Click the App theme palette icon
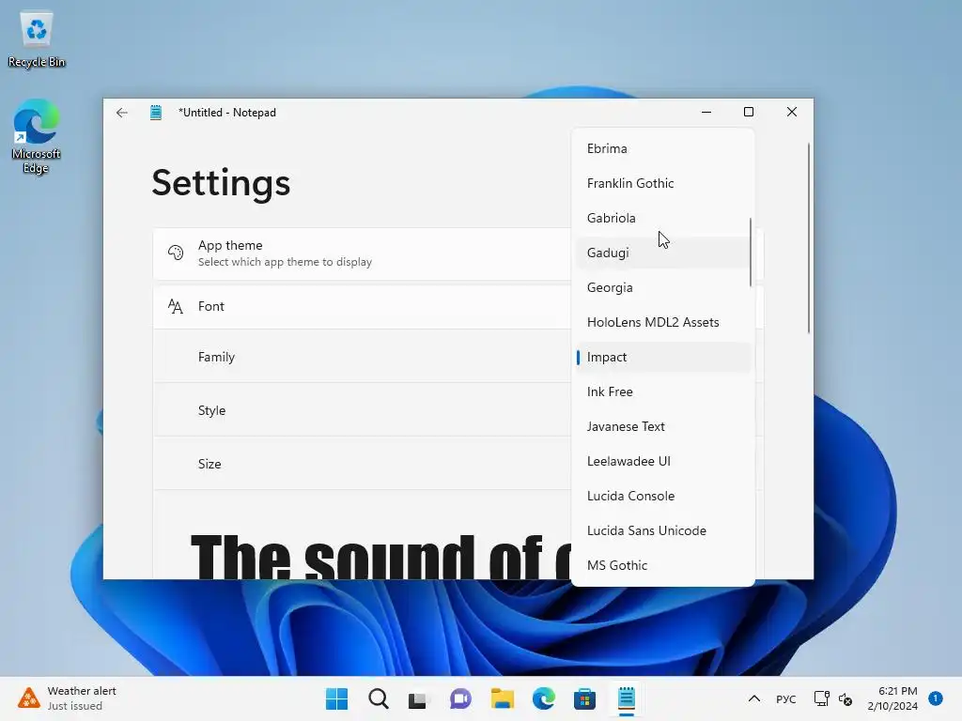962x721 pixels. (176, 253)
